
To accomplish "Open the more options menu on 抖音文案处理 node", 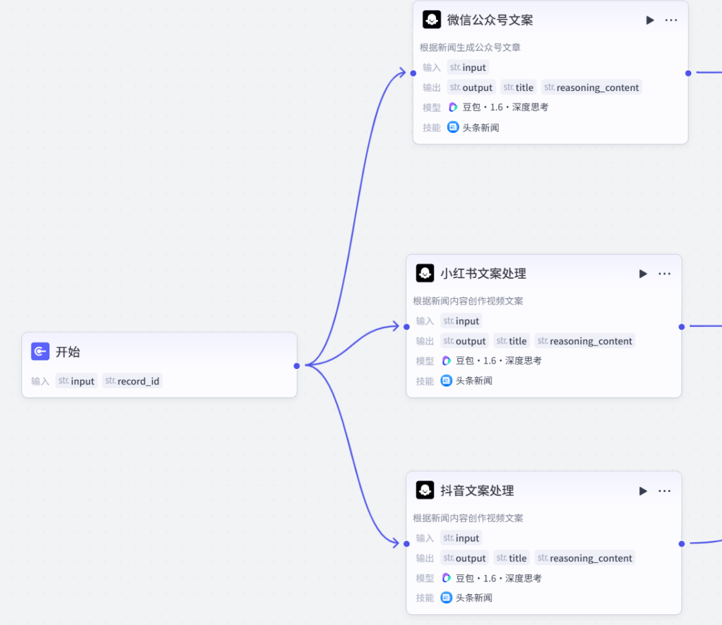I will 665,491.
